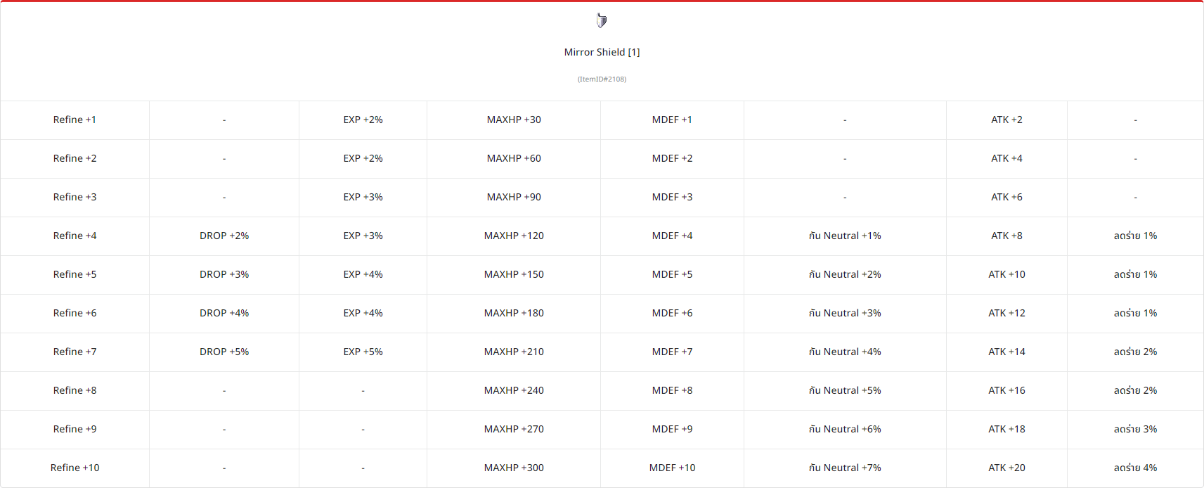Screen dimensions: 1204x488
Task: Select the Refine +5 row label
Action: click(x=75, y=274)
